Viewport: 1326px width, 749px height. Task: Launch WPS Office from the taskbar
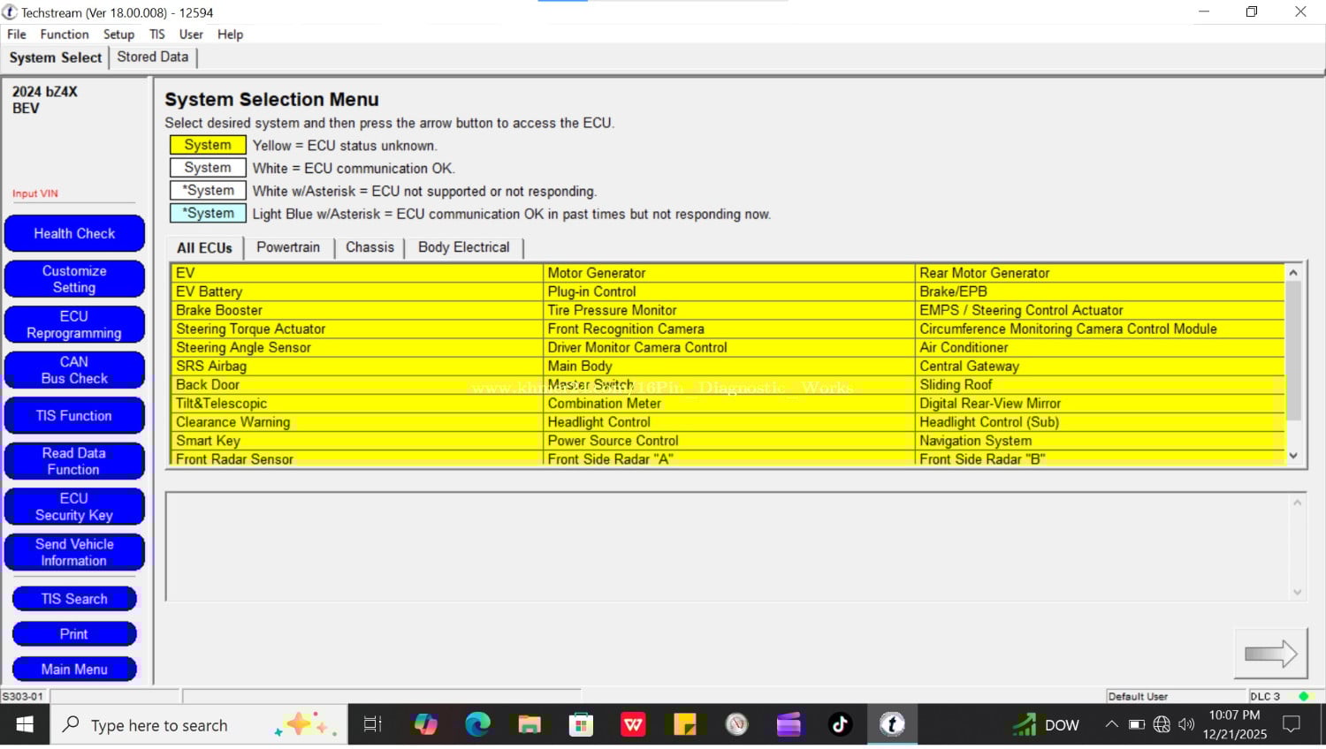point(633,725)
